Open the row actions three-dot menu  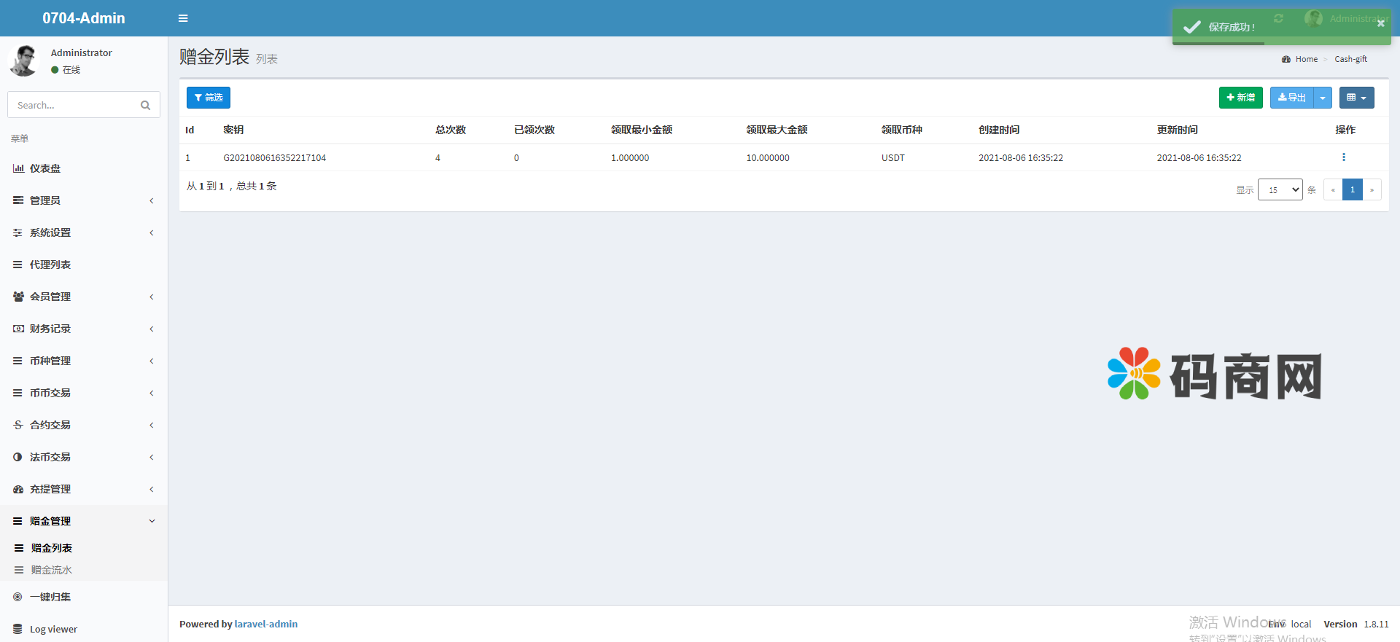tap(1343, 157)
